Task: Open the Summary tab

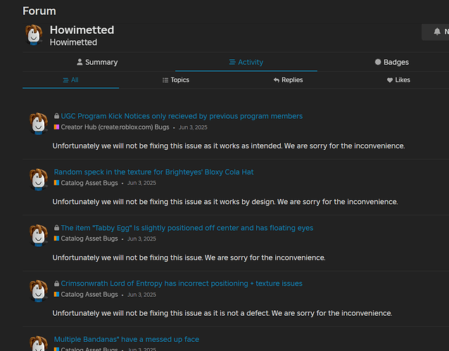Action: [x=97, y=62]
